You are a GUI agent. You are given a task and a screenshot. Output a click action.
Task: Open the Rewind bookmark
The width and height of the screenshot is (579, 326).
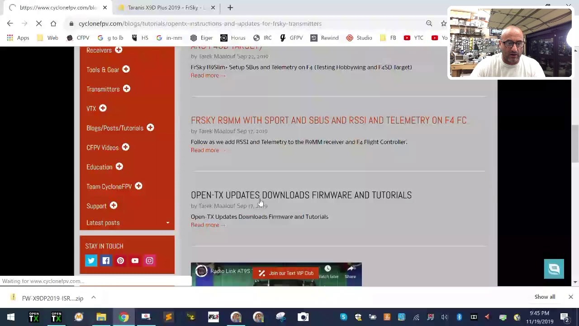pyautogui.click(x=325, y=38)
